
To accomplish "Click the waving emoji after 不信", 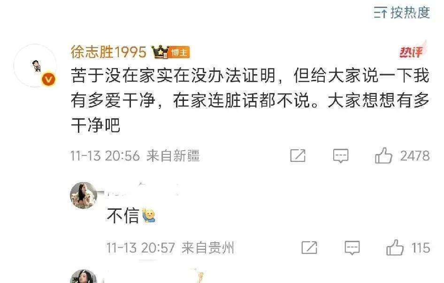I will pyautogui.click(x=149, y=215).
